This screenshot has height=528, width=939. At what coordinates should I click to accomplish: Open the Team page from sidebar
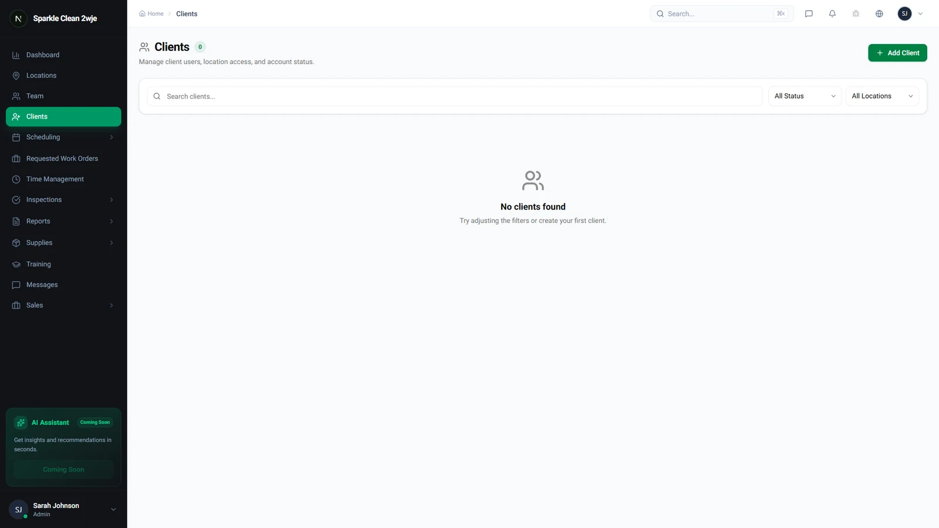(x=63, y=96)
